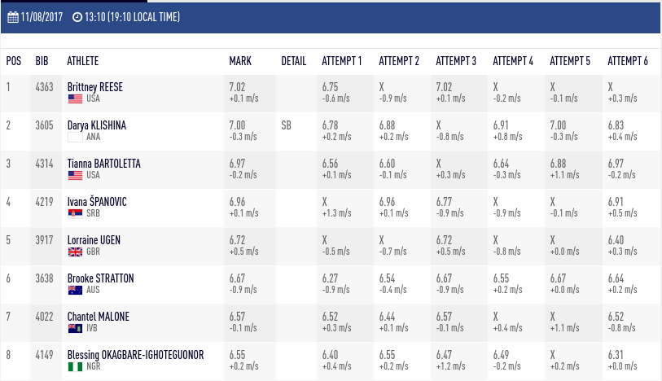The image size is (662, 381).
Task: Click Darya Klishina's blank ANA flag
Action: click(75, 137)
